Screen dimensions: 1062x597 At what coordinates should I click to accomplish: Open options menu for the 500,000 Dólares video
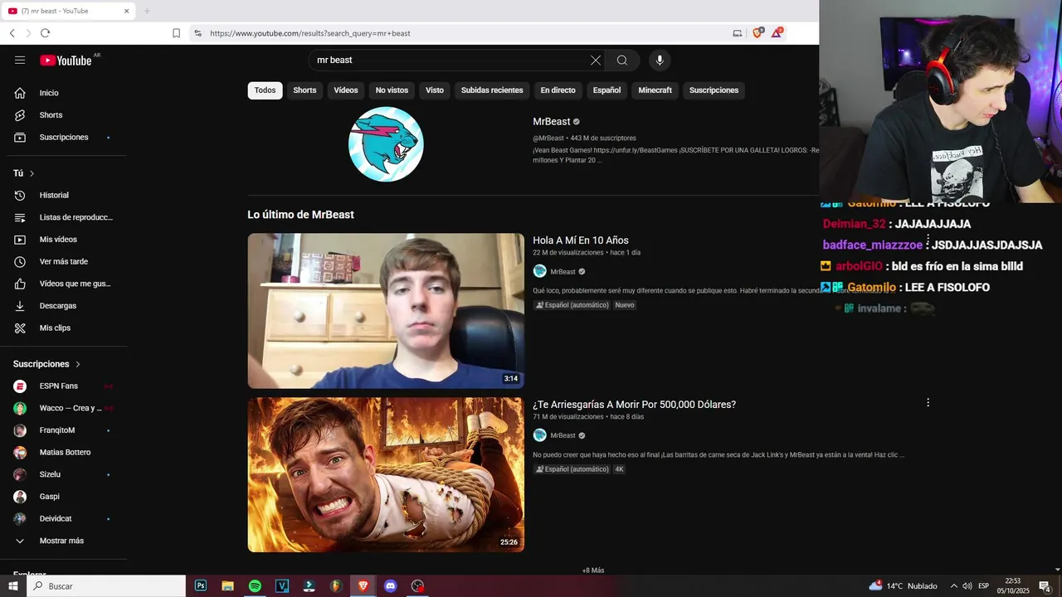928,403
